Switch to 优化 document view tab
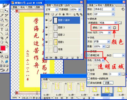The width and height of the screenshot is (127, 100). pos(23,7)
